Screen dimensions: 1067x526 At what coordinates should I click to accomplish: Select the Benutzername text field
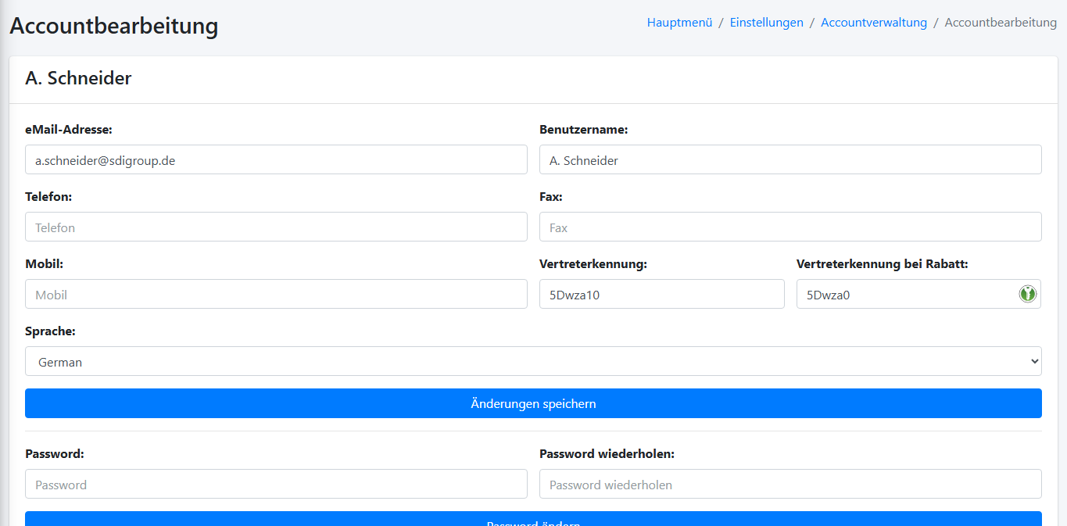[x=790, y=159]
